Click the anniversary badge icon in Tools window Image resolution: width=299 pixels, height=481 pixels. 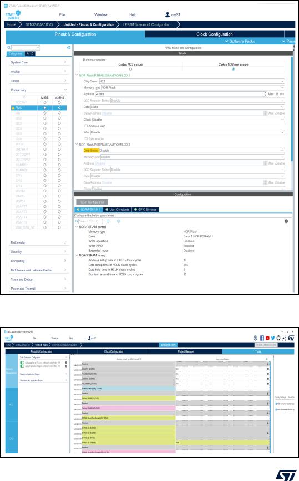click(255, 338)
